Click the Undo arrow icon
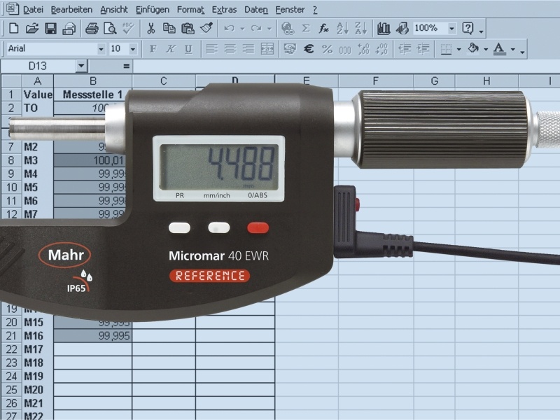560x420 pixels. click(x=230, y=28)
